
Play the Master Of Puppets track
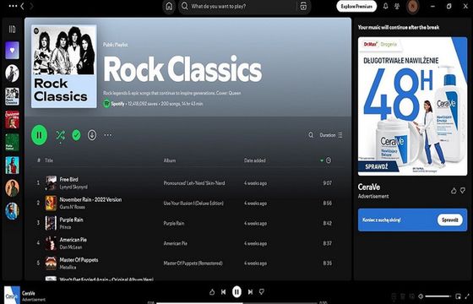pyautogui.click(x=79, y=260)
